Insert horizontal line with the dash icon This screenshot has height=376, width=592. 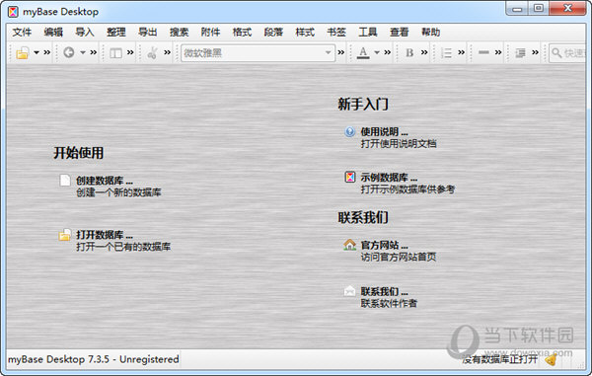[x=483, y=52]
